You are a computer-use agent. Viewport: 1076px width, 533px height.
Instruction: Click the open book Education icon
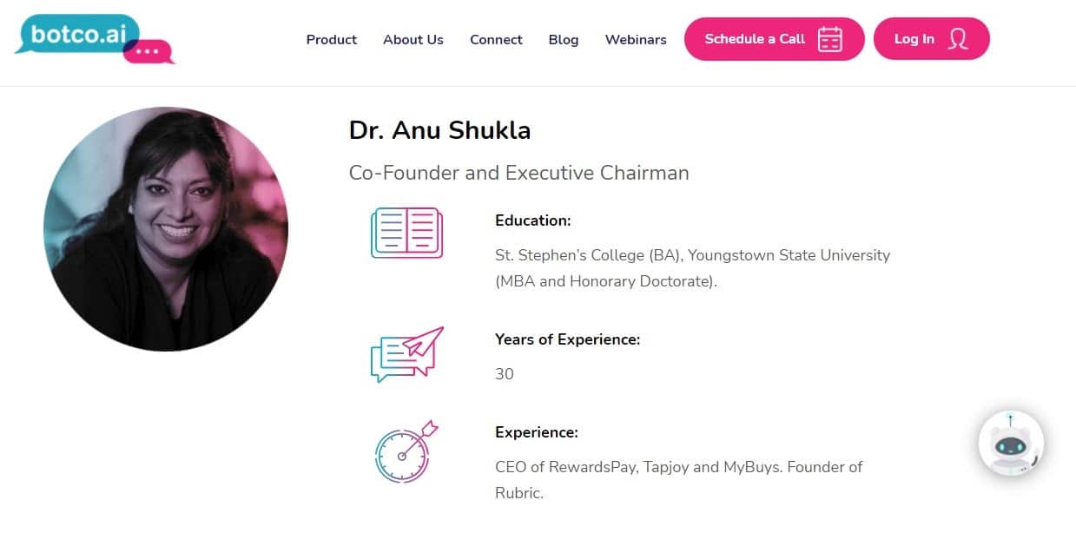click(406, 232)
